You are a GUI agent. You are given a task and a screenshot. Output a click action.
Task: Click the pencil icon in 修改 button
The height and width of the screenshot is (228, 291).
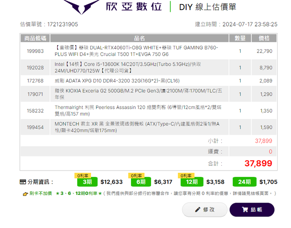(198, 210)
